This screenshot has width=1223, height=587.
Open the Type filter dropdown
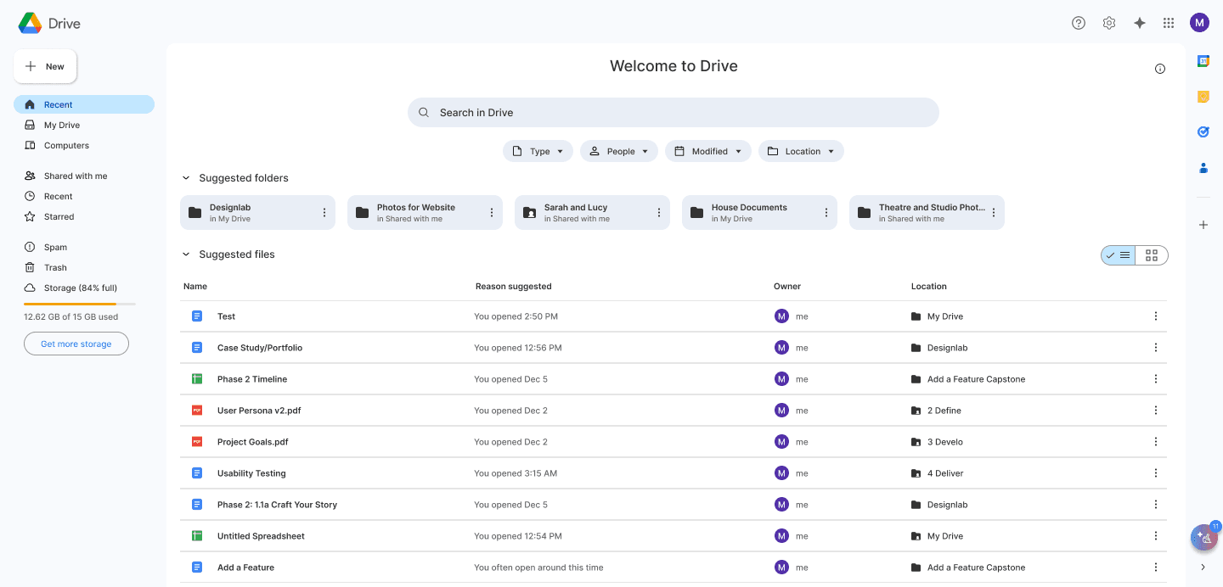tap(538, 151)
